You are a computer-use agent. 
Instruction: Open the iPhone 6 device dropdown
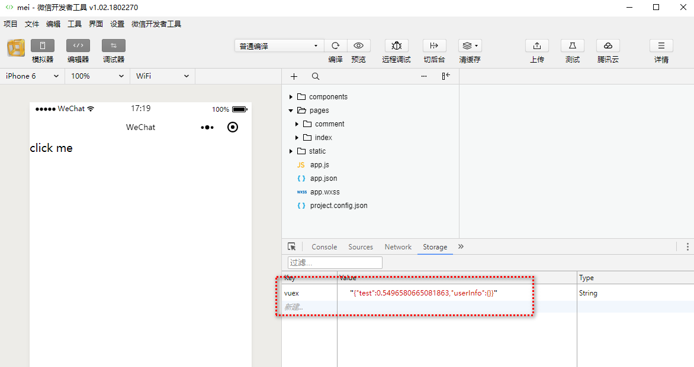tap(33, 76)
